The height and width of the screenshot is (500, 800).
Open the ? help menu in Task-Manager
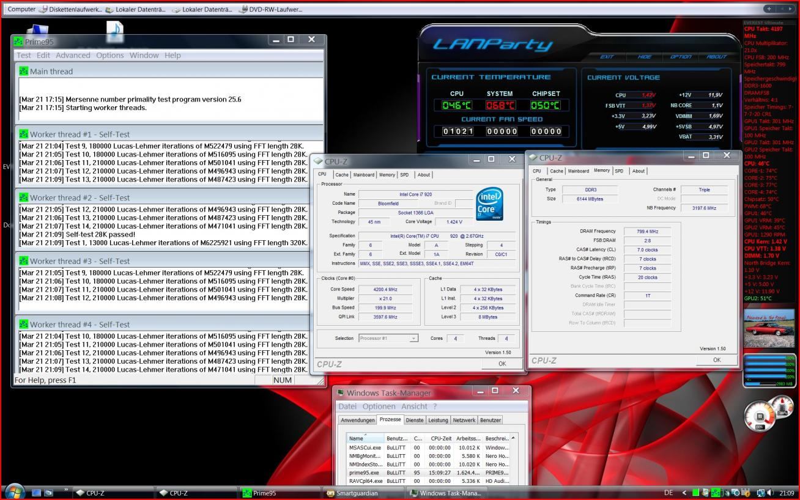[x=435, y=406]
